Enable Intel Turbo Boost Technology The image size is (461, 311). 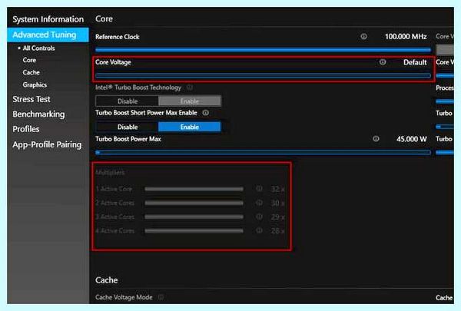pos(190,101)
